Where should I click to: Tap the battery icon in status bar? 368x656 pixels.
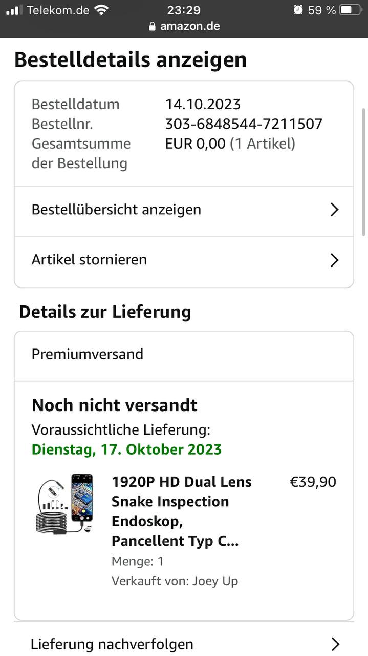351,10
